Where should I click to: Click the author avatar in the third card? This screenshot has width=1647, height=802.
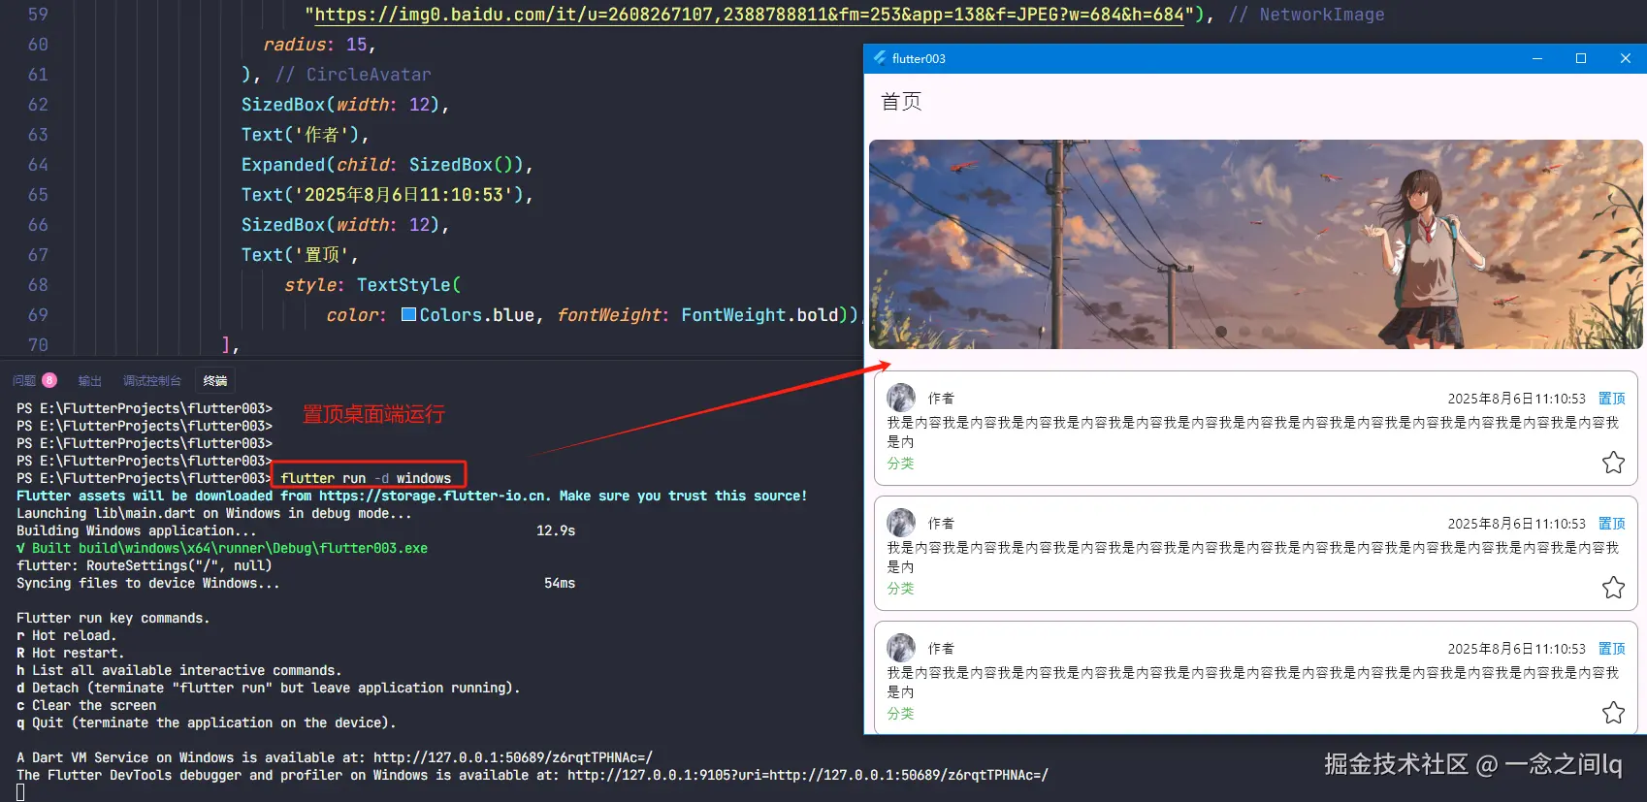pyautogui.click(x=901, y=648)
